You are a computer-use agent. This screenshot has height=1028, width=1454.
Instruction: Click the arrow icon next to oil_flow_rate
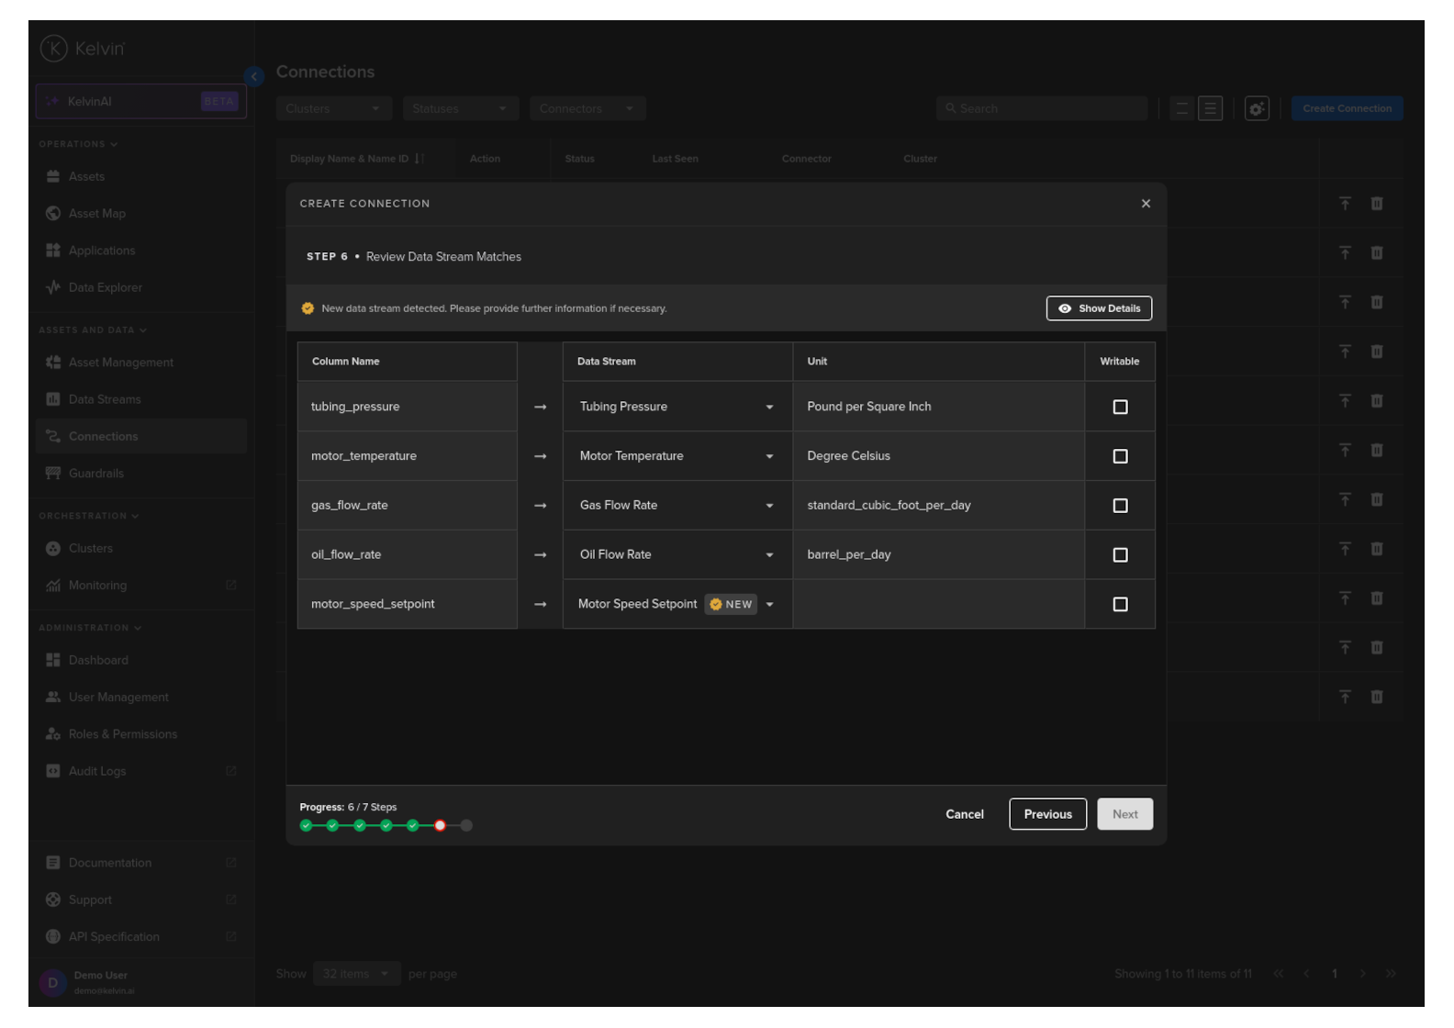(x=540, y=555)
